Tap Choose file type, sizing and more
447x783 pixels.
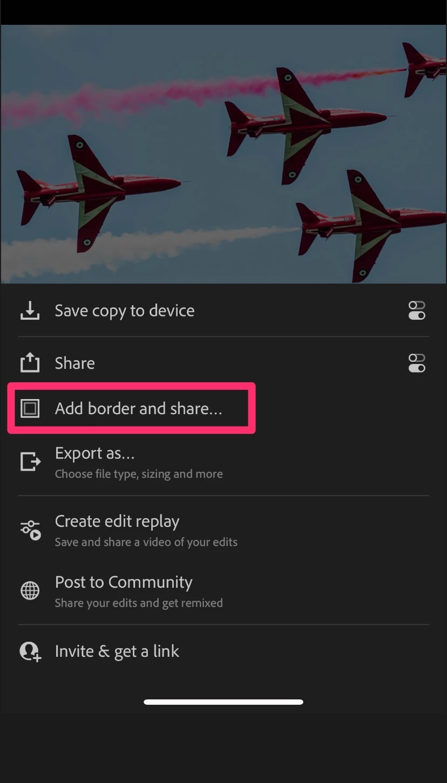[139, 474]
